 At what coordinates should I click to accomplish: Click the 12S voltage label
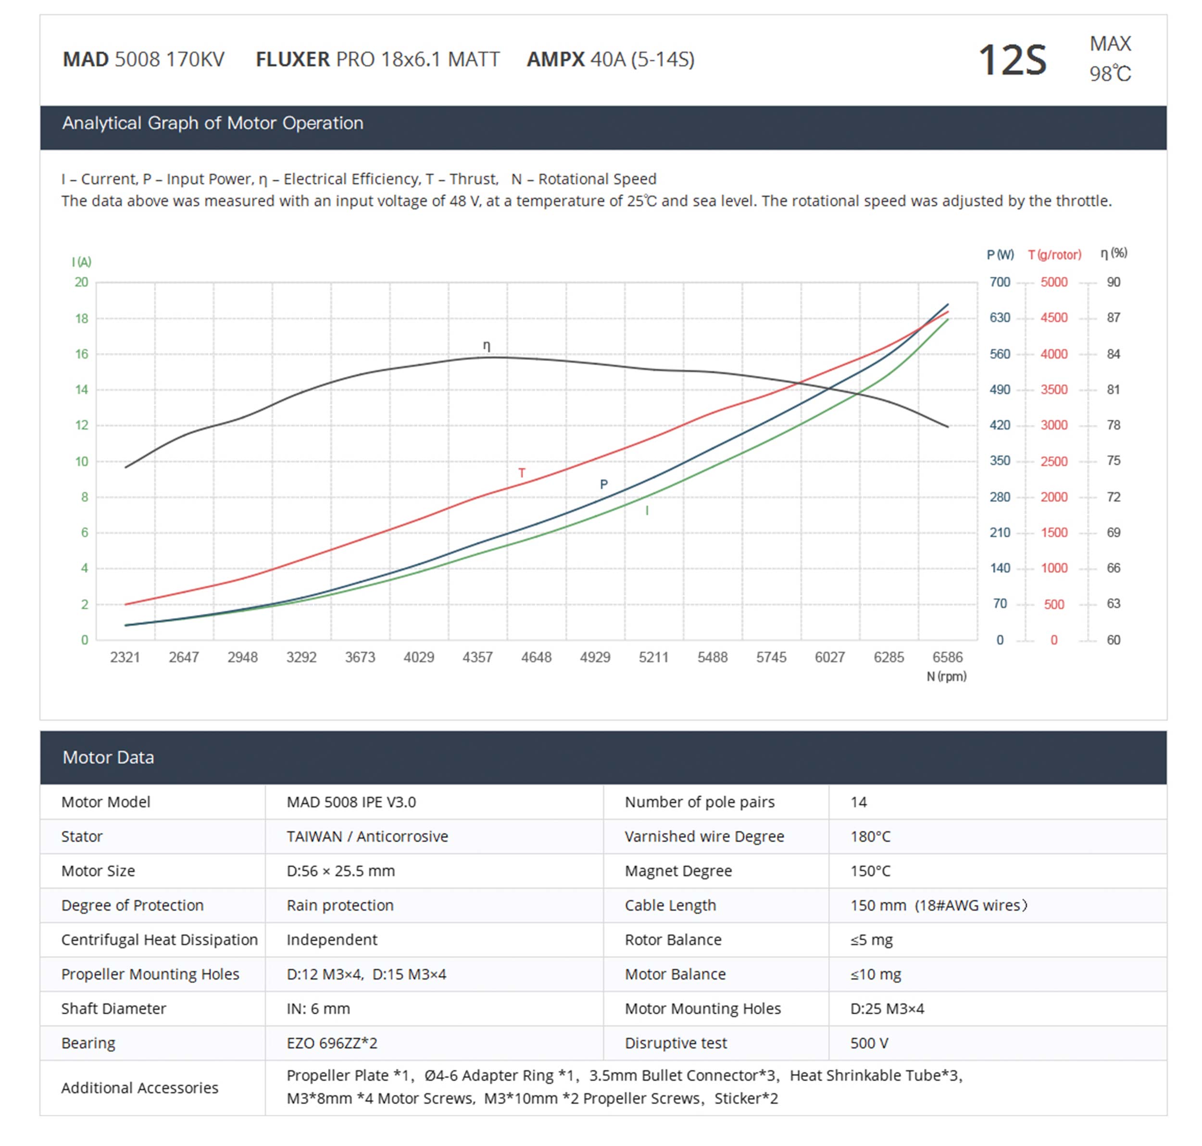click(1012, 61)
